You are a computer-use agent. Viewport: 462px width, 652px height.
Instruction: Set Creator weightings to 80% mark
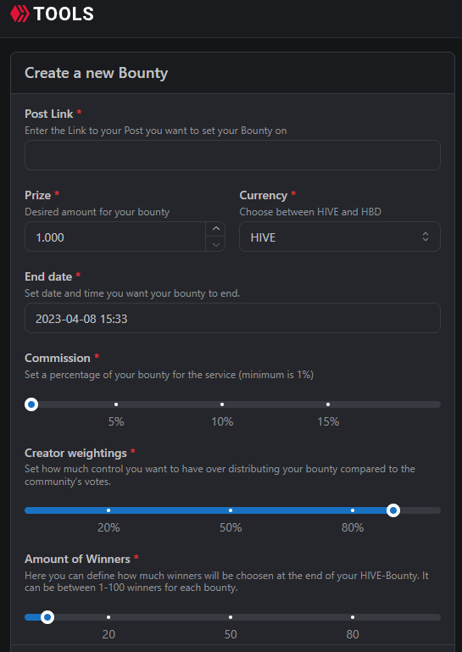click(353, 510)
